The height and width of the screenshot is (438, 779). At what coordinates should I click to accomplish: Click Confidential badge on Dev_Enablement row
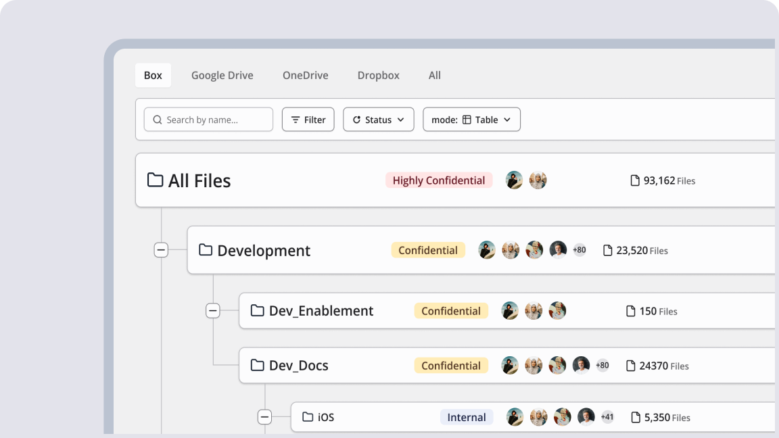point(451,311)
